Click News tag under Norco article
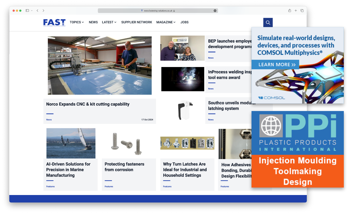Screen dimensions: 349x214 49,120
